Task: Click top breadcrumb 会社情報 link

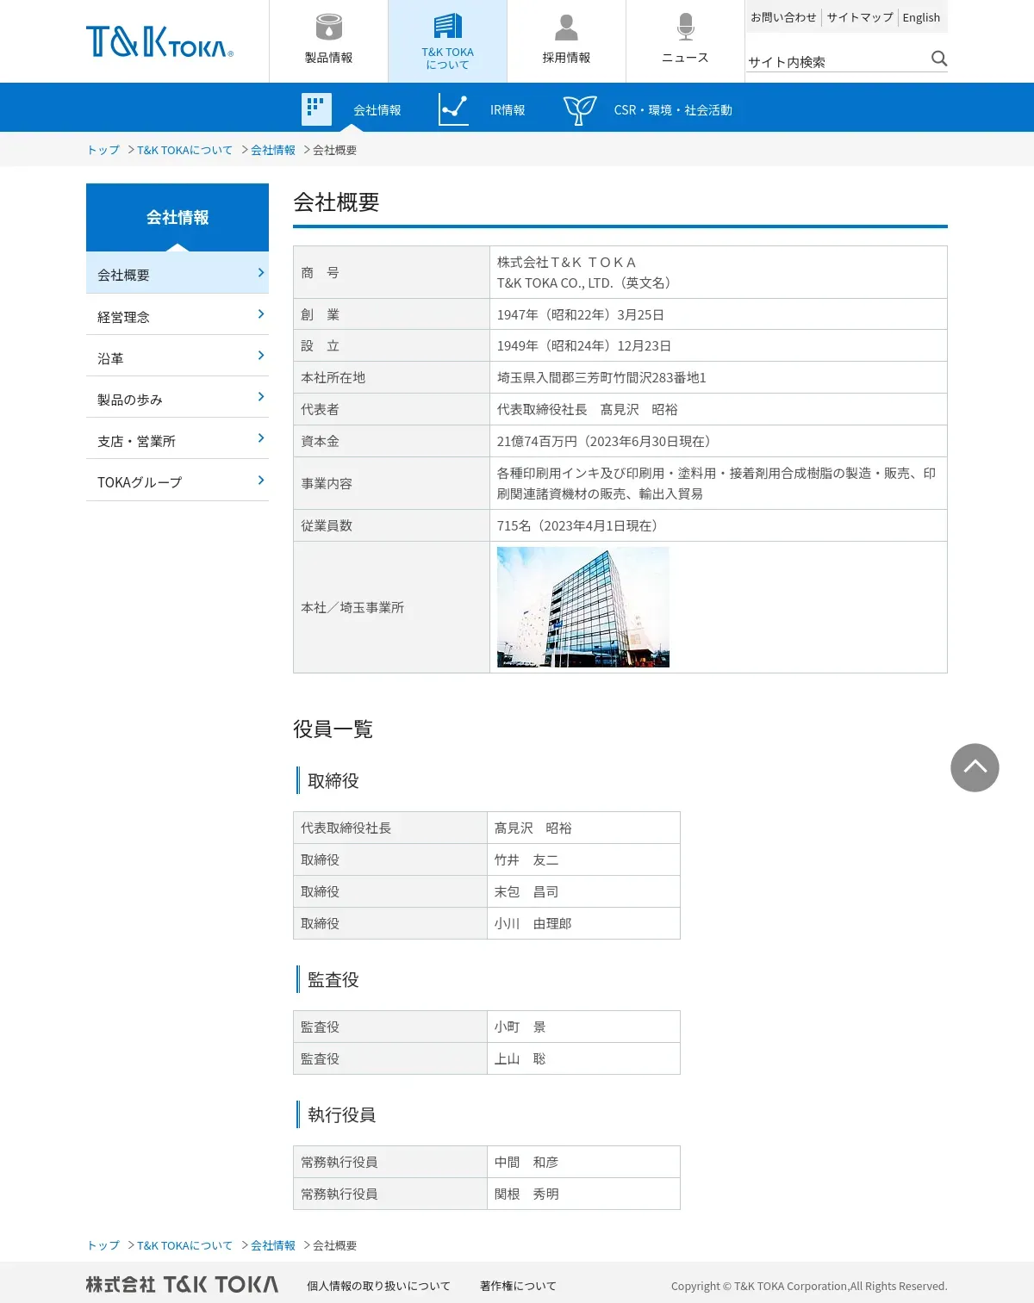Action: (273, 150)
